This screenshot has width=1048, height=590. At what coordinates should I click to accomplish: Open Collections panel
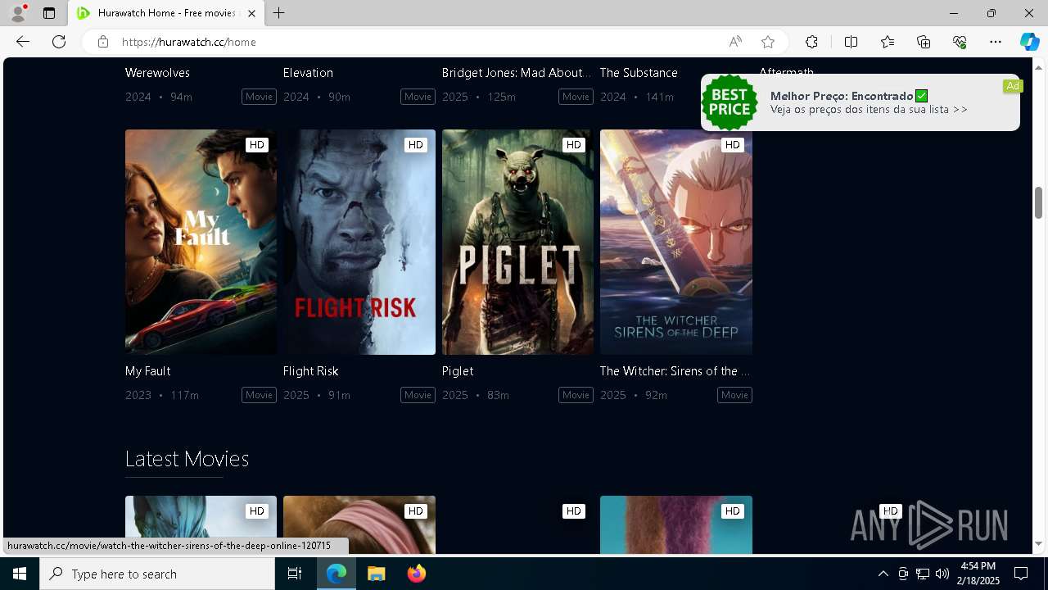click(x=924, y=42)
